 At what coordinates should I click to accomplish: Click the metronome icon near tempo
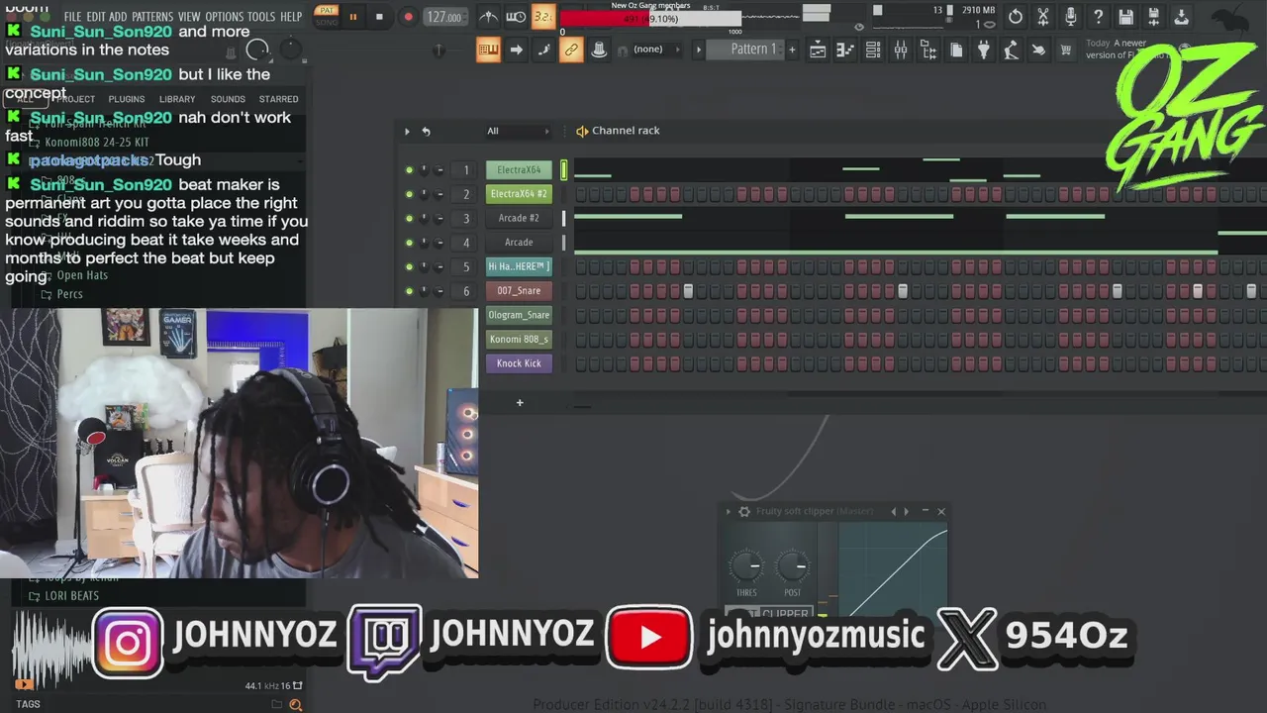pos(489,17)
